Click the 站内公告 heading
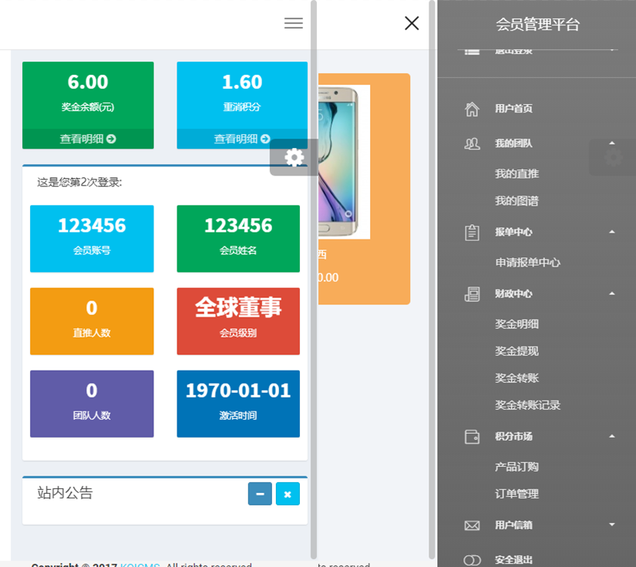The width and height of the screenshot is (636, 567). 65,493
